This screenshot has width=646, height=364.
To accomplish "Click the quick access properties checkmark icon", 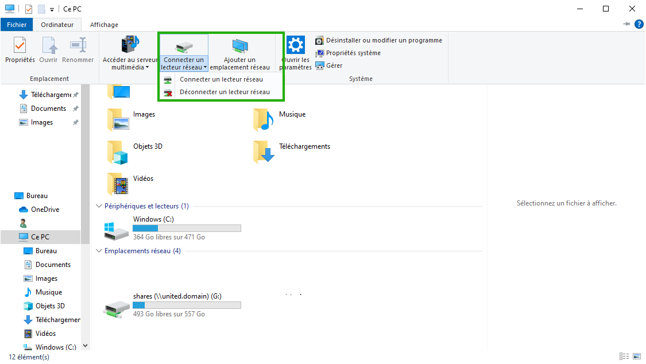I will tap(29, 9).
